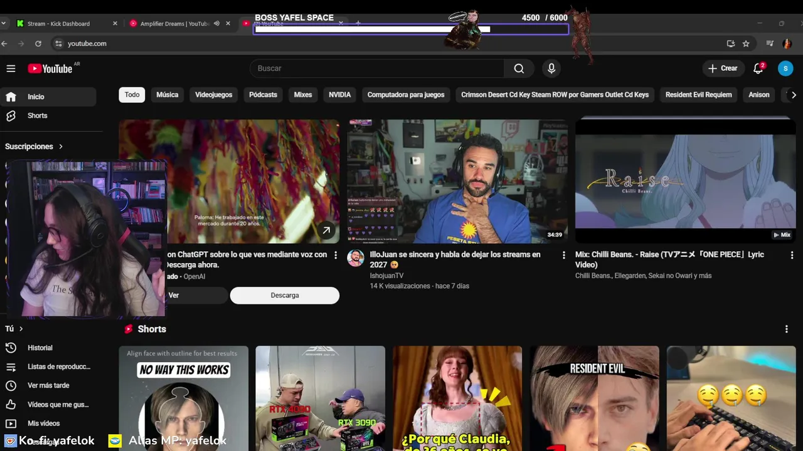
Task: Click the Descarga button on the ad
Action: tap(285, 295)
